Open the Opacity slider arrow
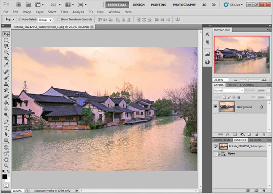 pos(268,90)
